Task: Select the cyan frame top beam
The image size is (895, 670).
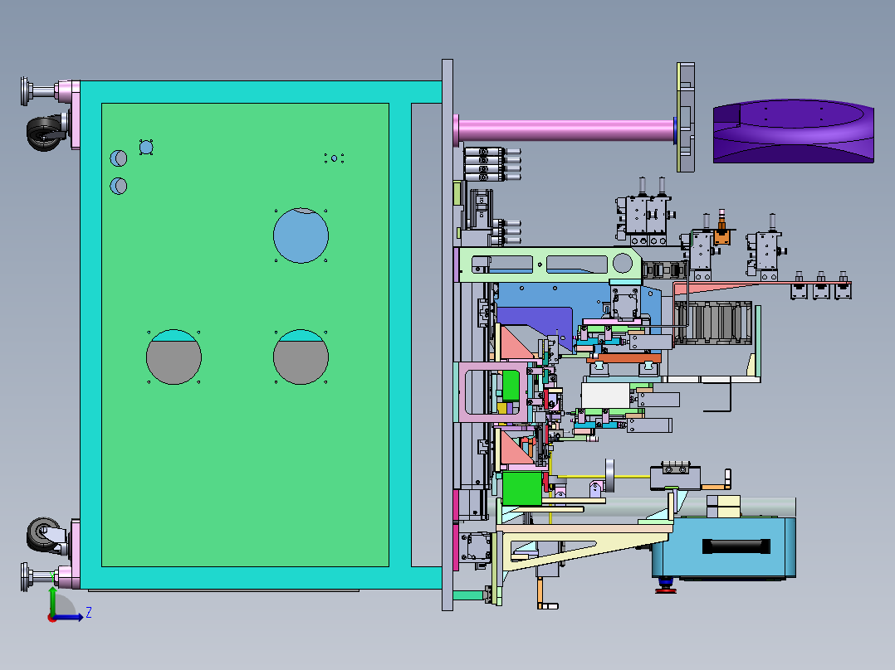Action: click(261, 92)
